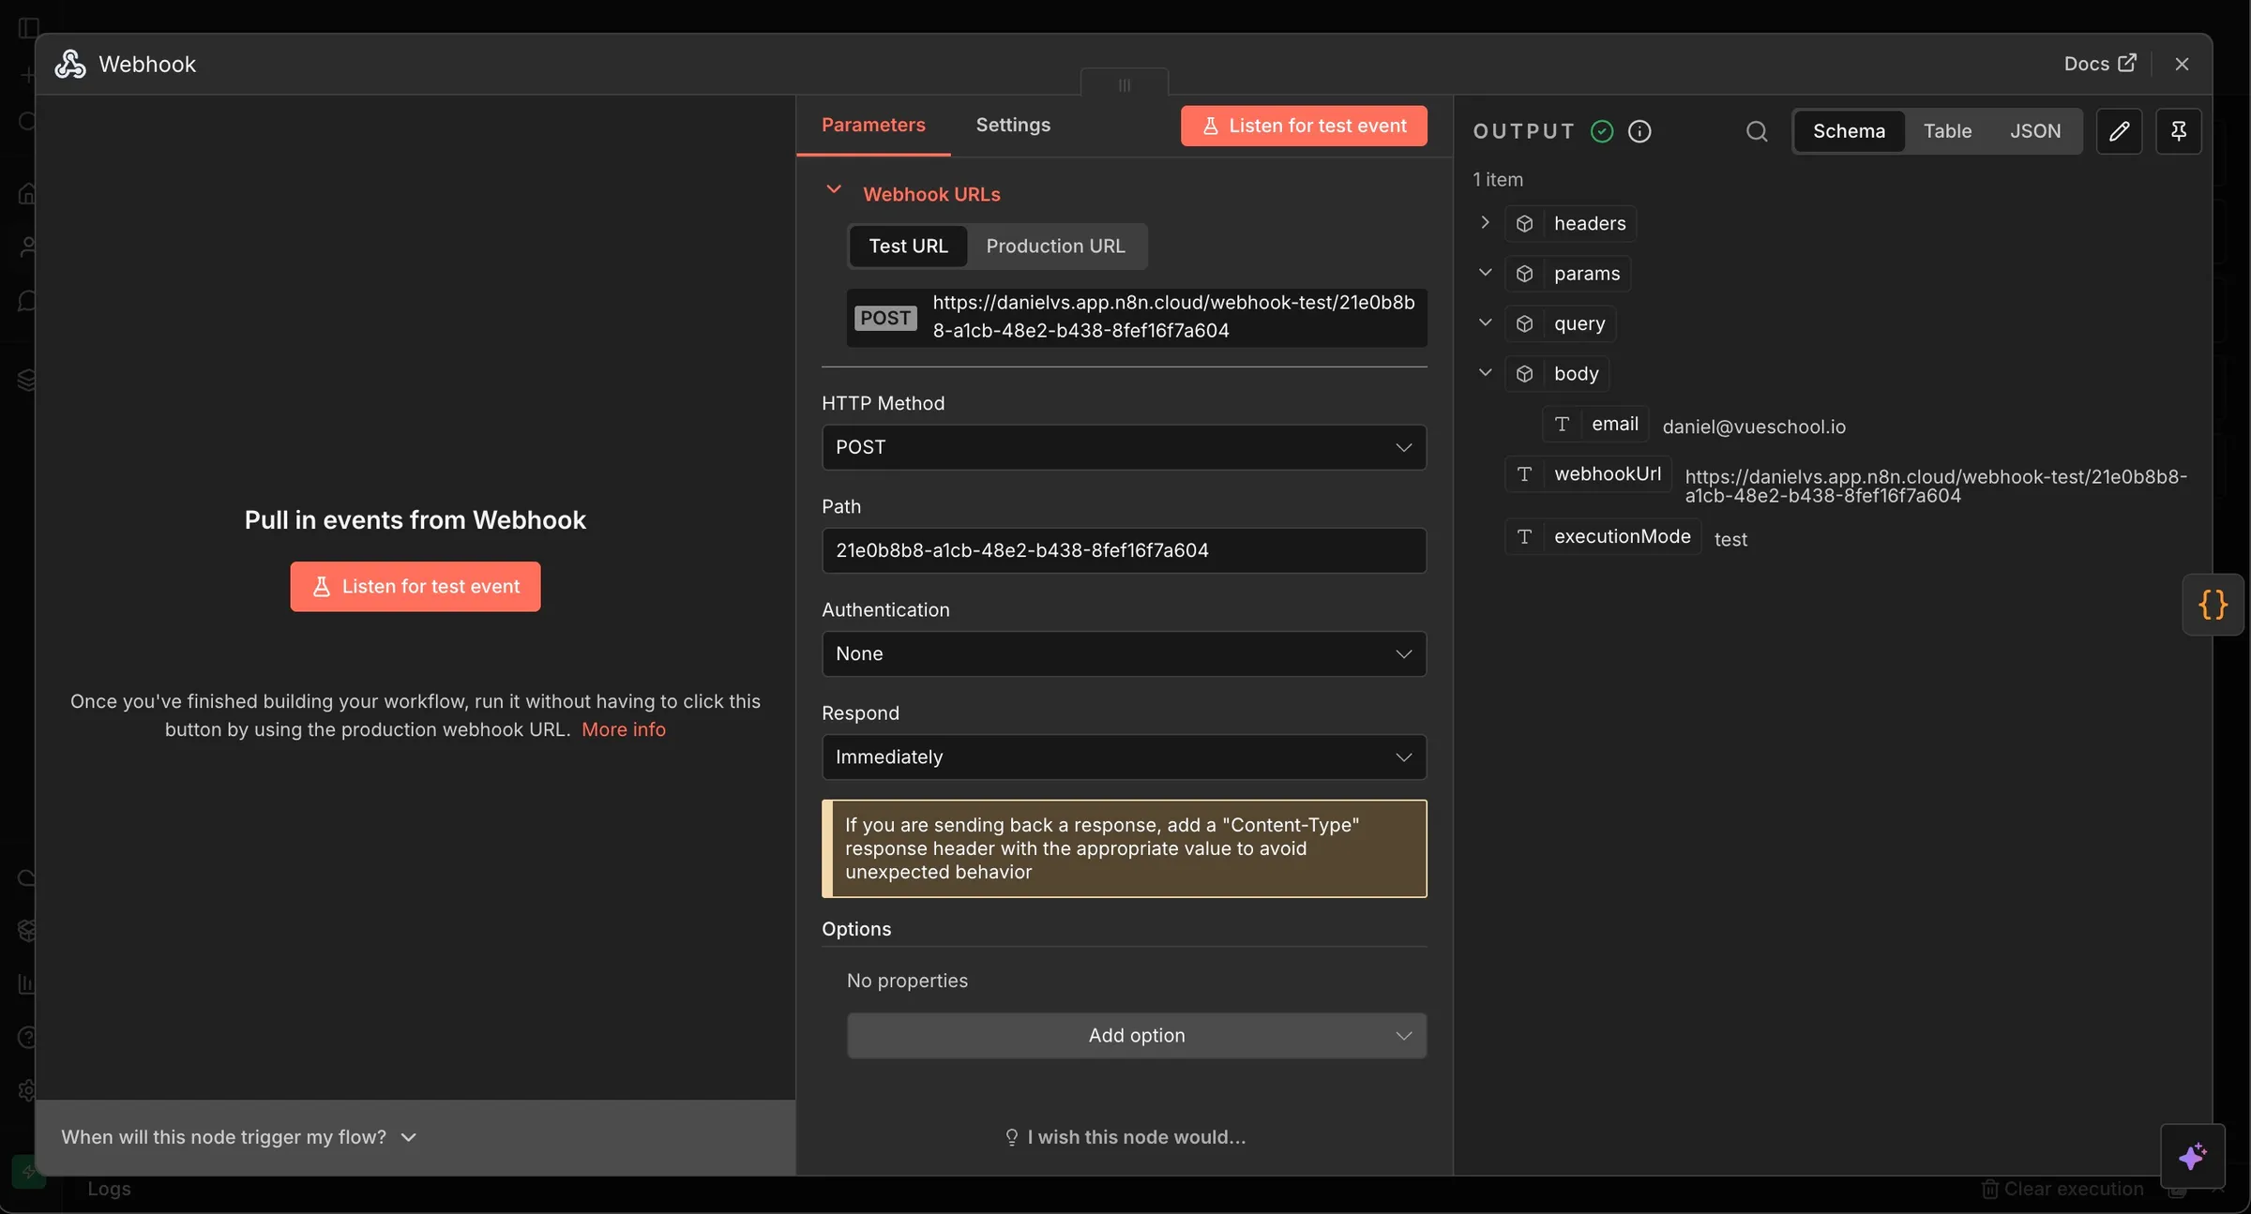Open Docs external link

[2100, 64]
